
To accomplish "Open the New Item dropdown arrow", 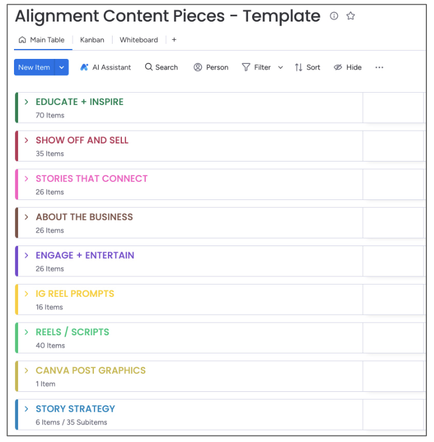I will pos(62,67).
